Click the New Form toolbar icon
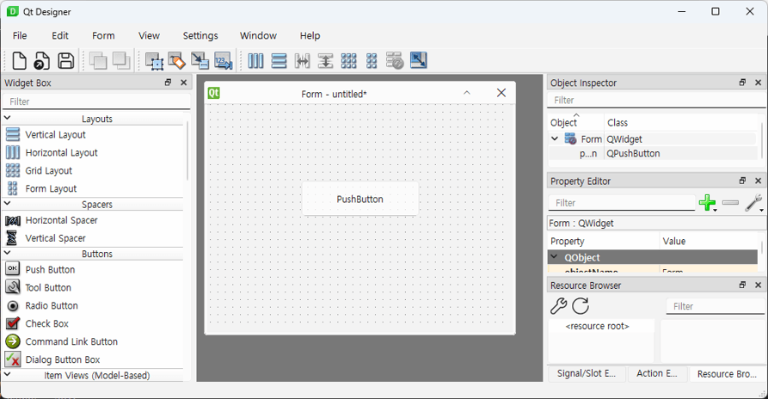This screenshot has width=768, height=399. click(x=19, y=61)
